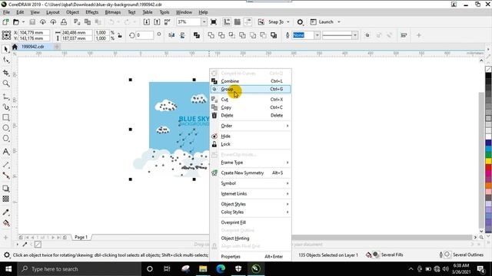Select the Rectangle tool
This screenshot has width=492, height=276.
coord(6,117)
